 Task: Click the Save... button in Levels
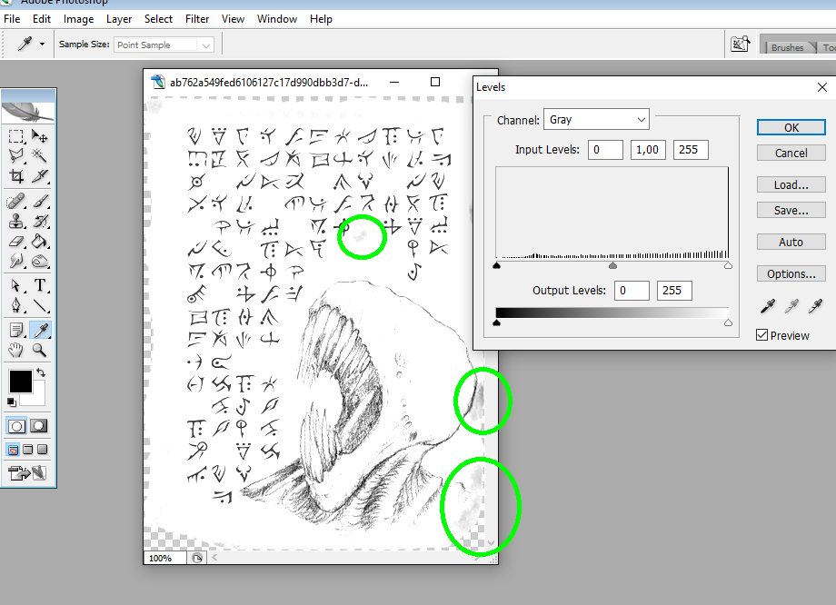[791, 210]
